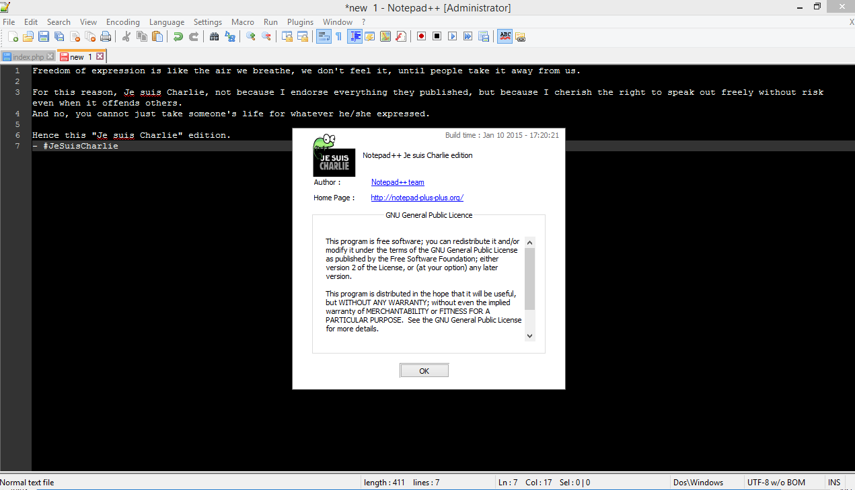Click 'UTF-8 w/o BOM' in the status bar
855x490 pixels.
pyautogui.click(x=776, y=482)
